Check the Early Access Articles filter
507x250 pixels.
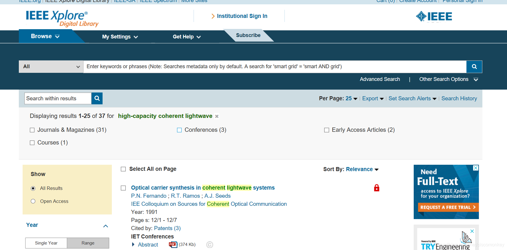tap(327, 130)
